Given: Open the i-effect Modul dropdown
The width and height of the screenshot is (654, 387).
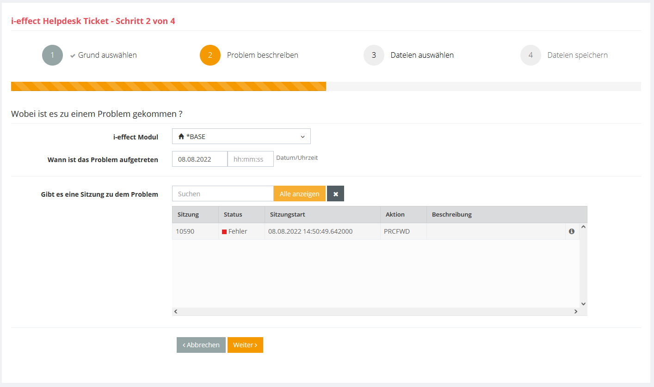Looking at the screenshot, I should (241, 137).
